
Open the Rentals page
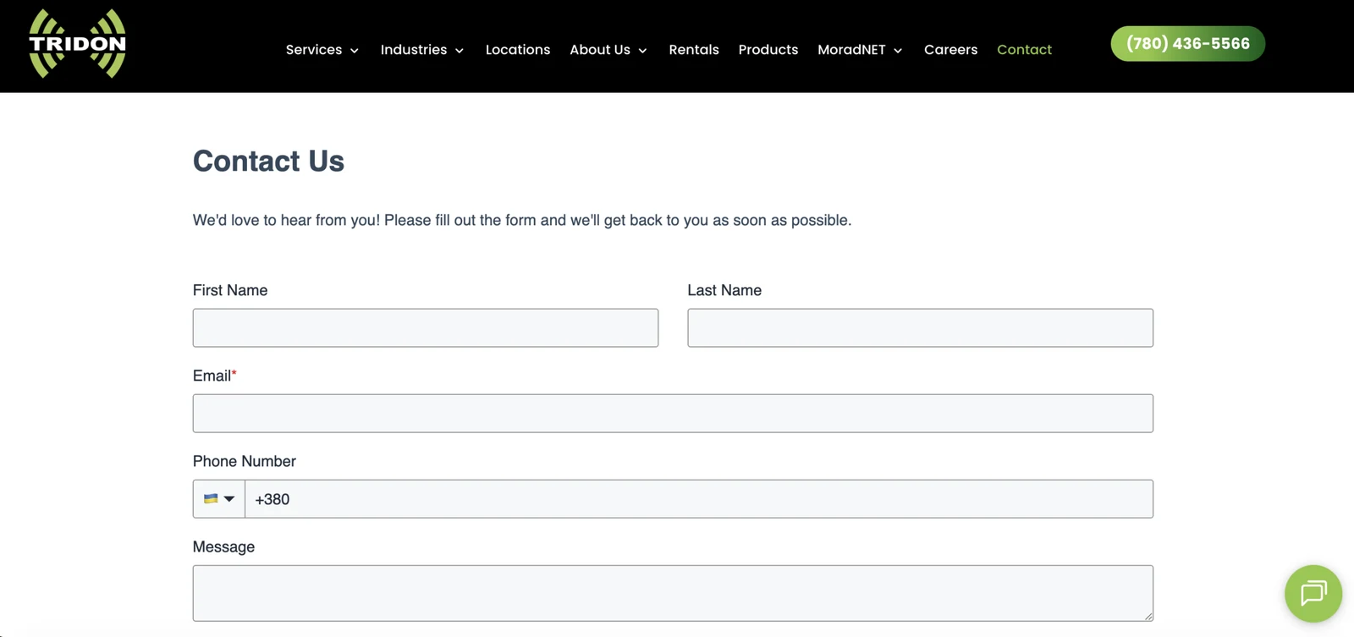click(694, 50)
